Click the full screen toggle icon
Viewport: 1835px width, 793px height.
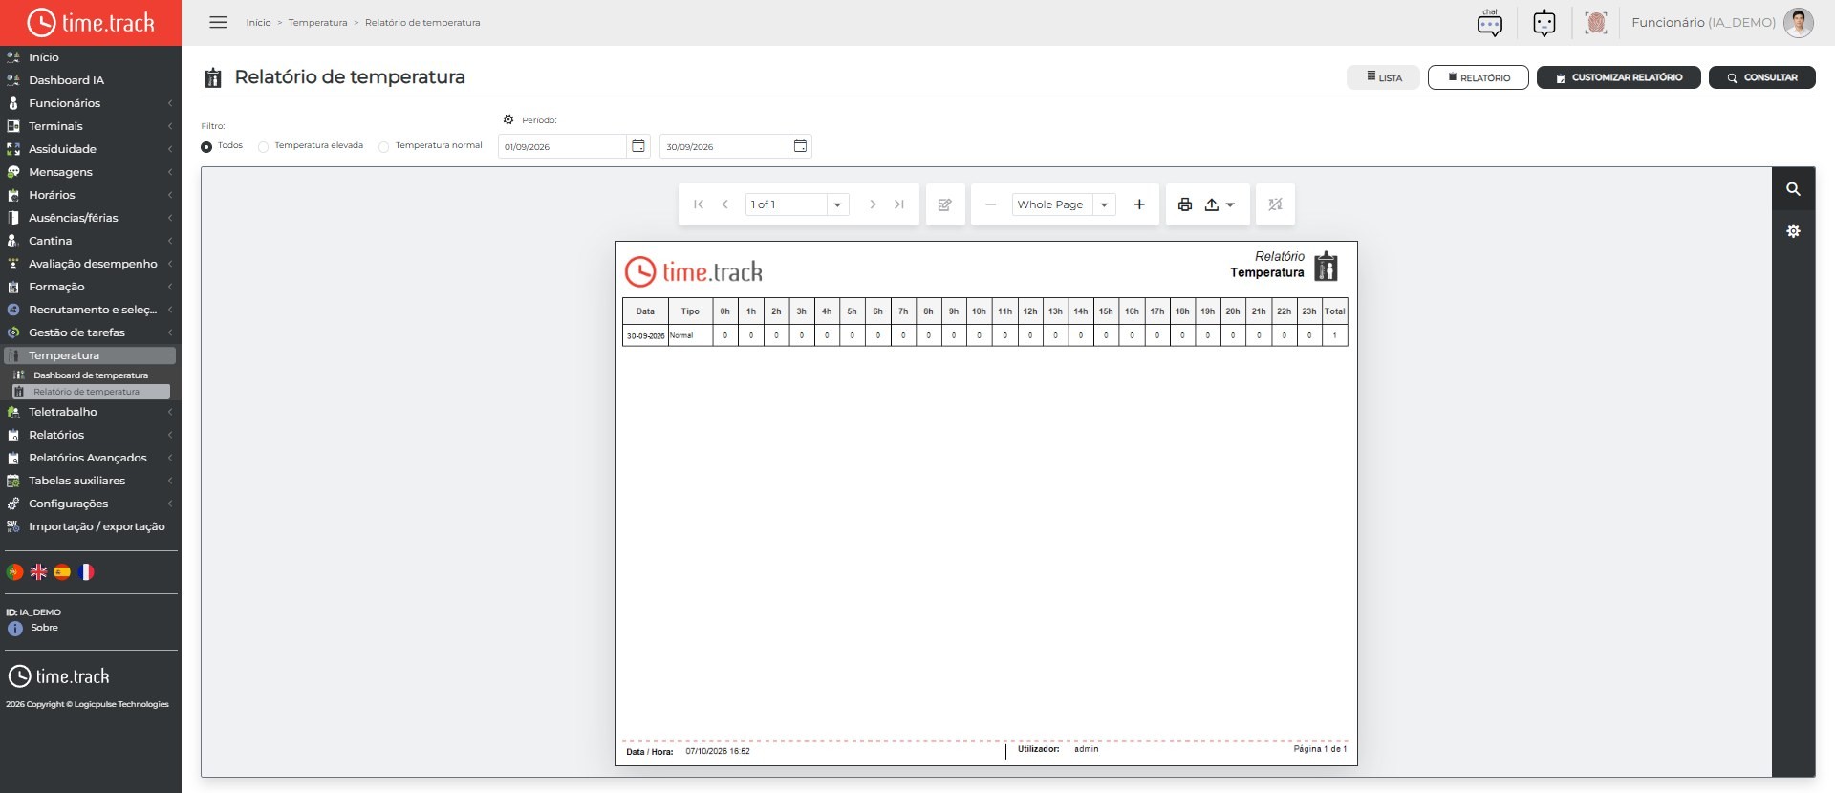coord(1275,204)
